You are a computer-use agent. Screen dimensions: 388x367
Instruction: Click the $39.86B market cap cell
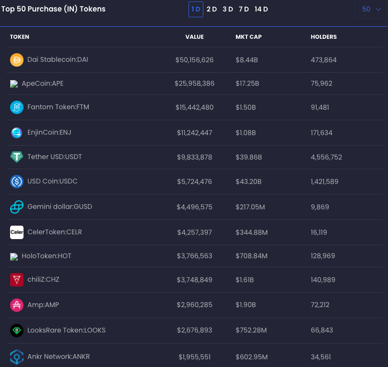click(249, 157)
